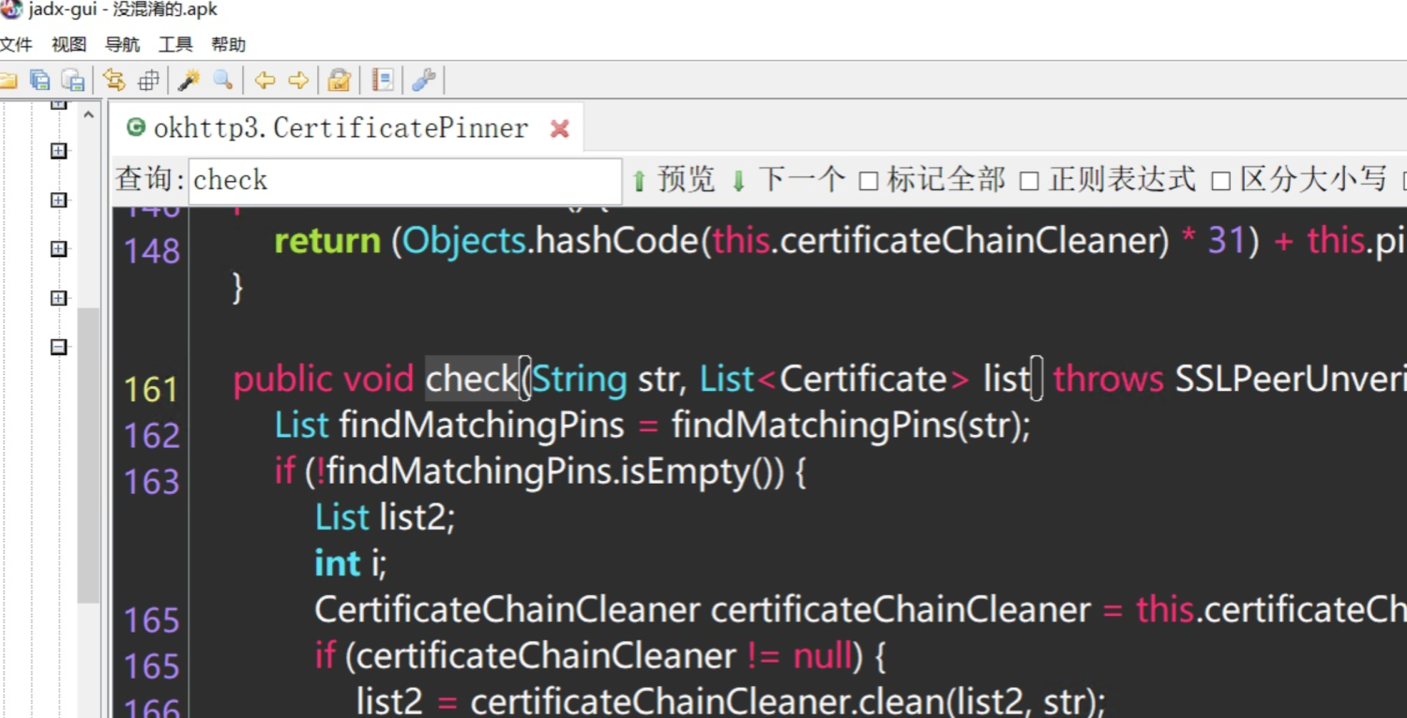Open preferences with the wrench icon
Viewport: 1407px width, 718px height.
pyautogui.click(x=424, y=81)
